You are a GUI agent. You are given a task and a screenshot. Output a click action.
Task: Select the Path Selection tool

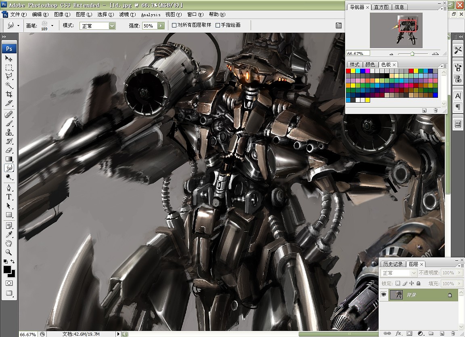(8, 205)
